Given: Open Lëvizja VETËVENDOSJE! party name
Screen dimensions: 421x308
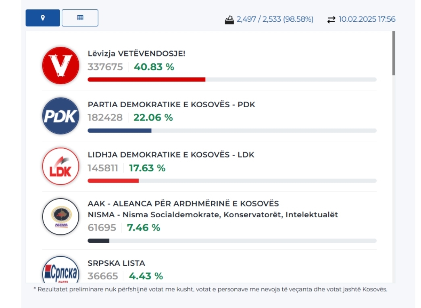Looking at the screenshot, I should point(136,54).
